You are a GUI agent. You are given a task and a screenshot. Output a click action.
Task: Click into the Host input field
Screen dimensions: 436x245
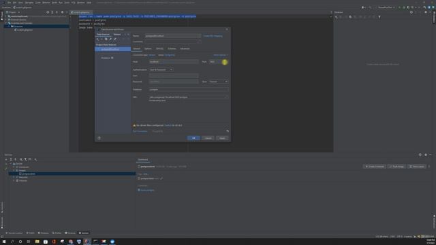pyautogui.click(x=174, y=62)
